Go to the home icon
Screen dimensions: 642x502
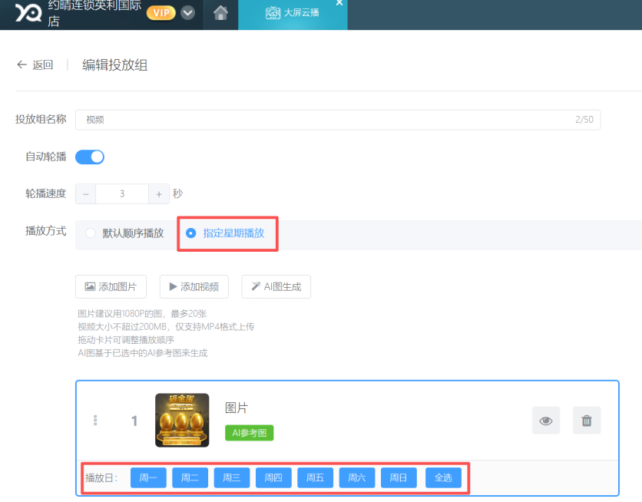[x=220, y=13]
